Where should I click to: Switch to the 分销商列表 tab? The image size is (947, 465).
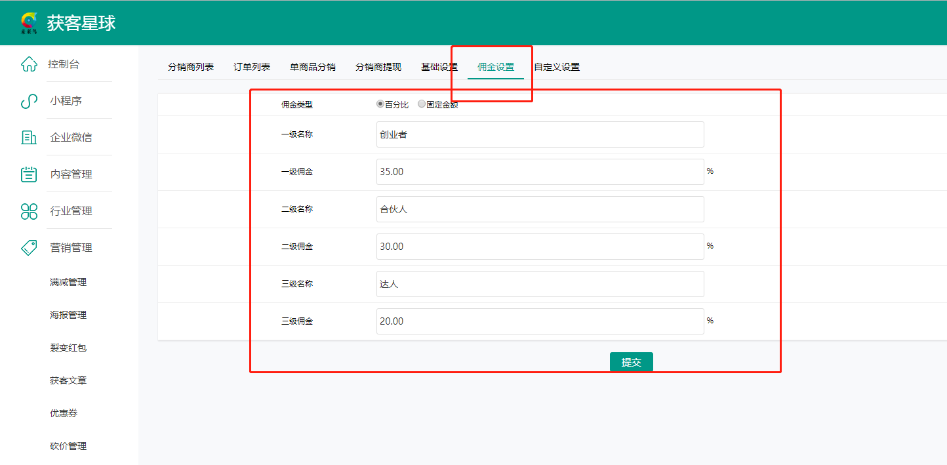click(x=191, y=67)
